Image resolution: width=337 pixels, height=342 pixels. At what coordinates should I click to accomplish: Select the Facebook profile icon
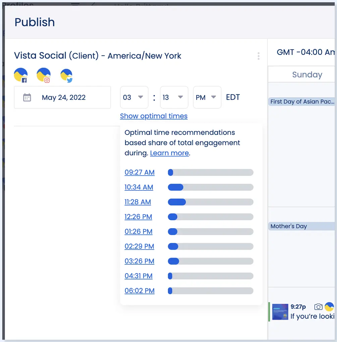pyautogui.click(x=21, y=75)
